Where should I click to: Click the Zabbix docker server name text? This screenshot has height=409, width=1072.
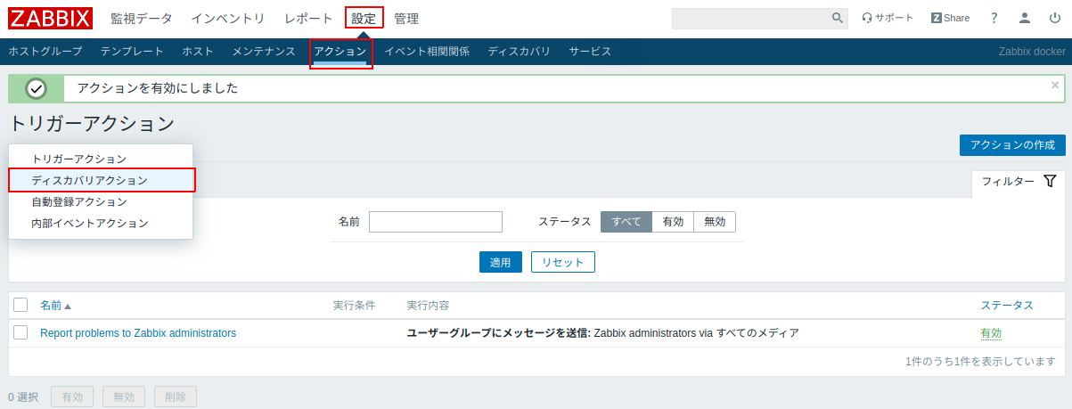[x=1032, y=52]
